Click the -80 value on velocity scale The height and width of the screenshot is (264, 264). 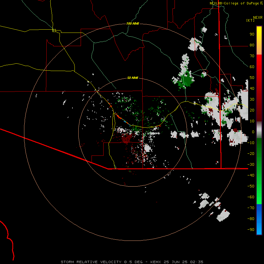(x=251, y=219)
